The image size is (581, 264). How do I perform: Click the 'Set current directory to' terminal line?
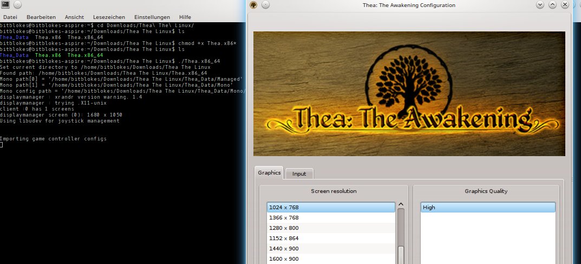point(105,67)
